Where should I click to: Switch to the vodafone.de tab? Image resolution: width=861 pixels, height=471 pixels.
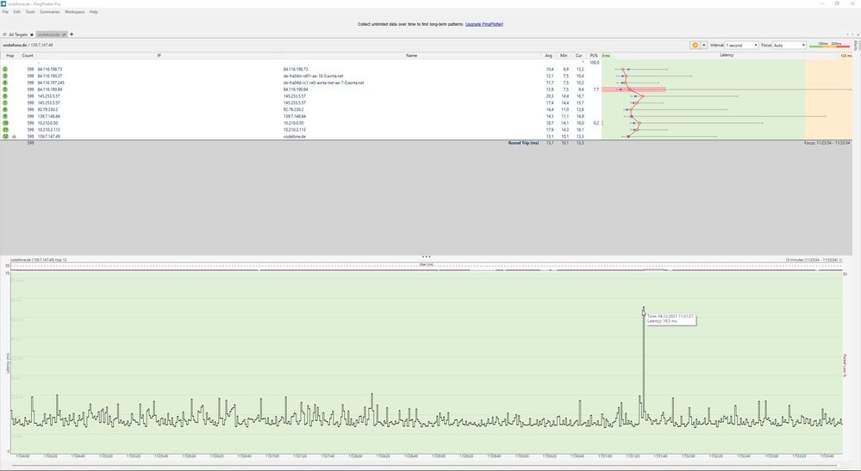coord(50,34)
